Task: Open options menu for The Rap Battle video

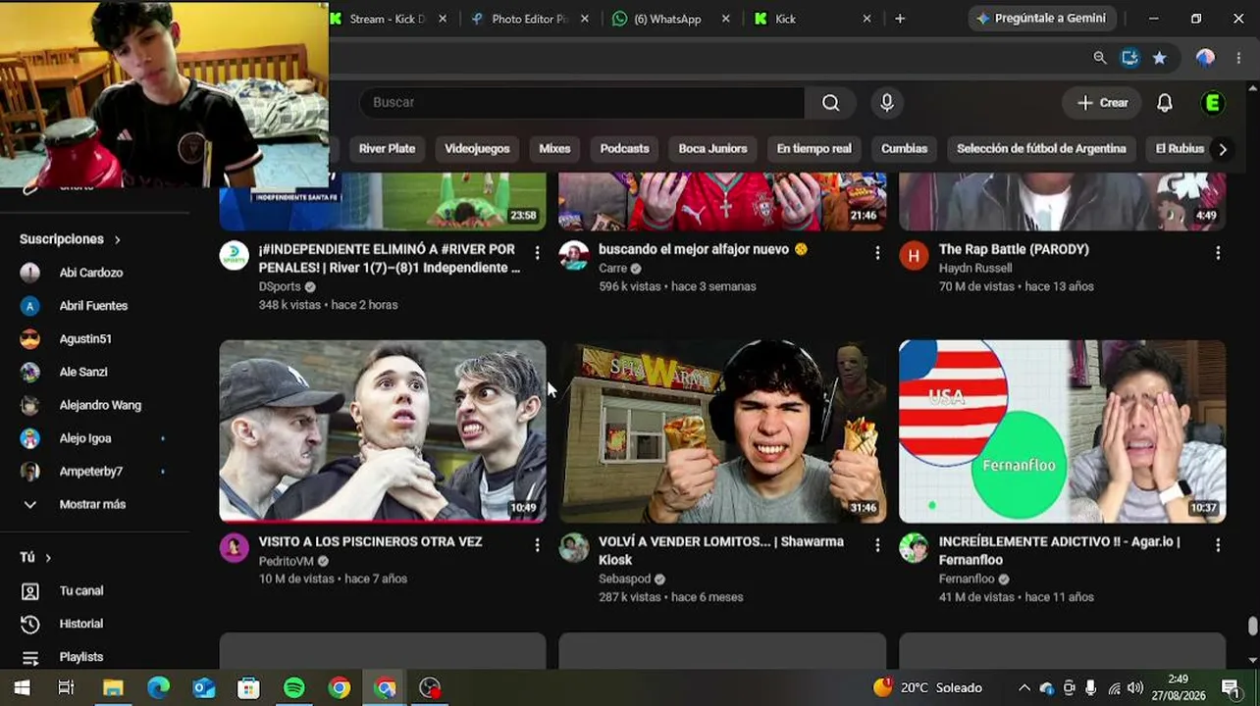Action: [x=1218, y=253]
